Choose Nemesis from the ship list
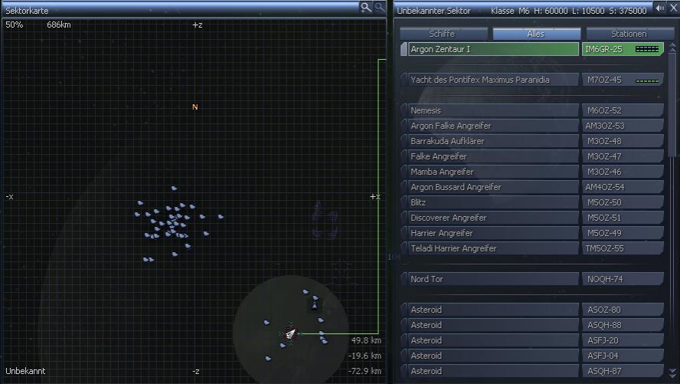Viewport: 680px width, 384px height. click(492, 110)
